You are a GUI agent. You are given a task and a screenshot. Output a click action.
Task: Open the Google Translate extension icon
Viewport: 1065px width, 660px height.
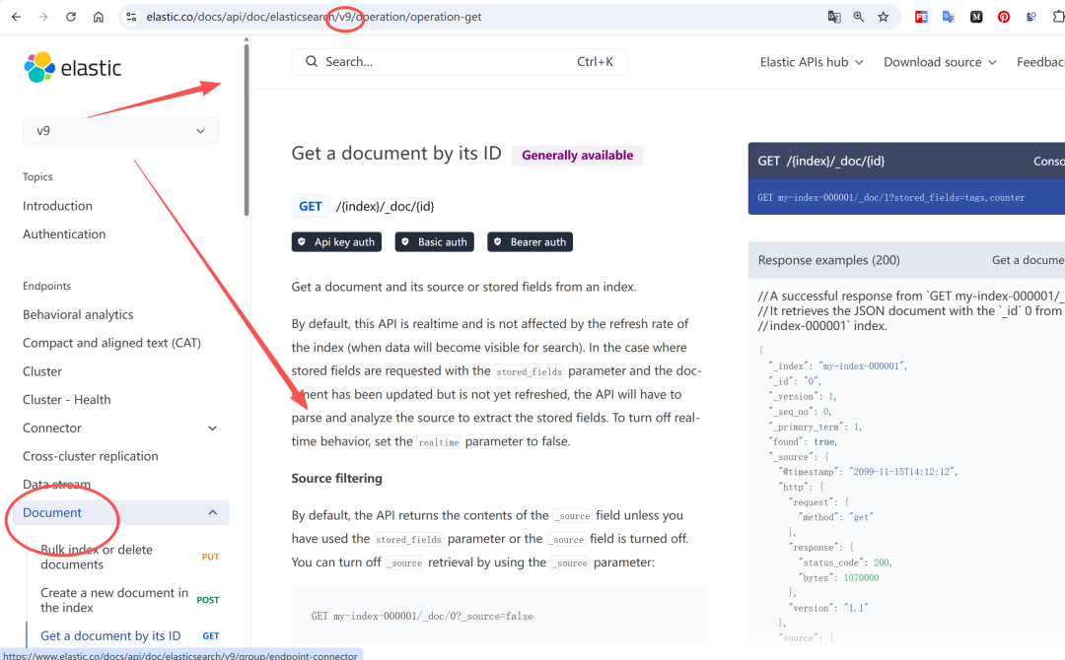949,17
